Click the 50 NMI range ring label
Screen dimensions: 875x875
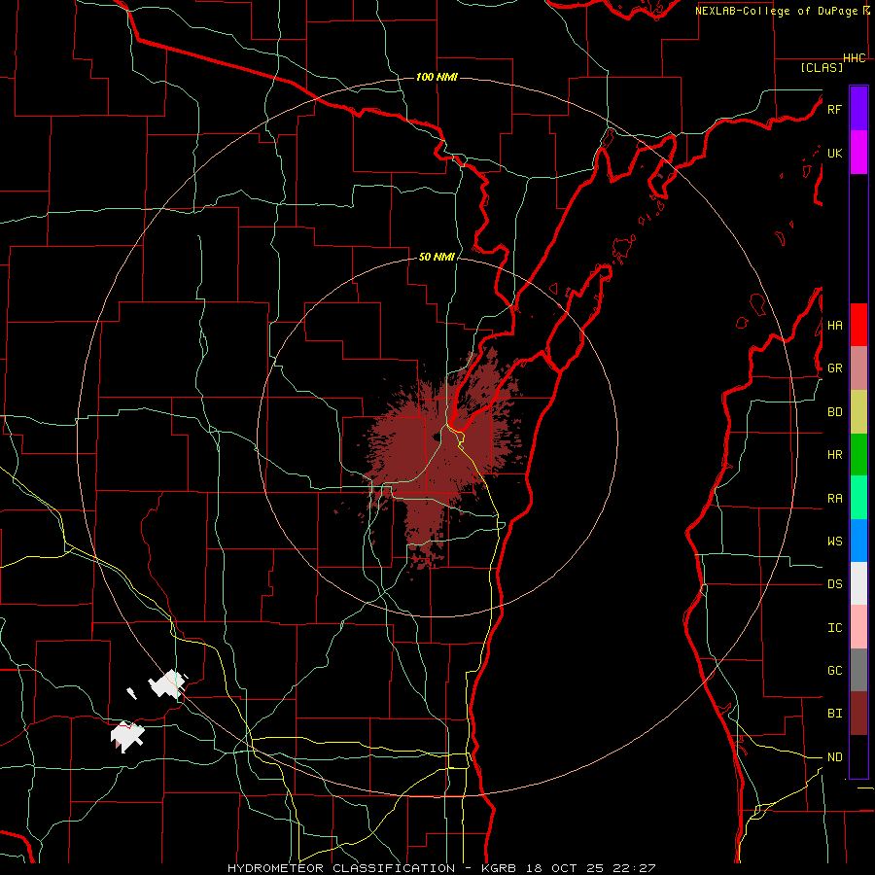pyautogui.click(x=437, y=258)
